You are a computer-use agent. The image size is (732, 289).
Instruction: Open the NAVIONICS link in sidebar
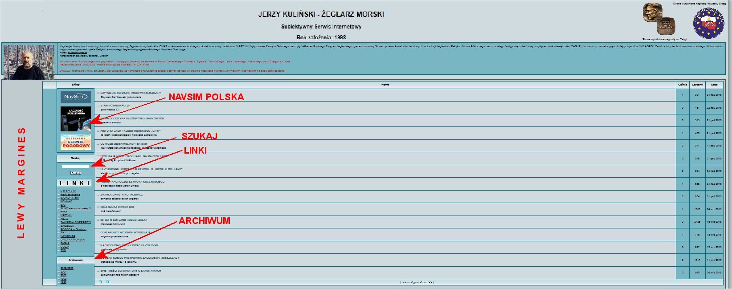[68, 236]
